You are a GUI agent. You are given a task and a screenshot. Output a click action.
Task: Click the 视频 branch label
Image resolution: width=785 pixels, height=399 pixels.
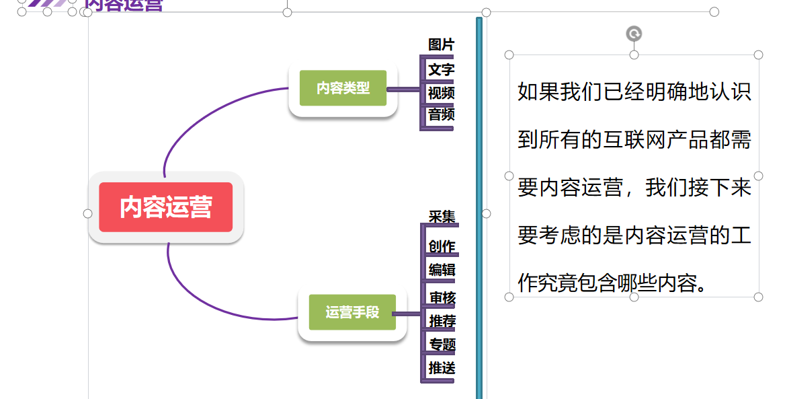(441, 93)
